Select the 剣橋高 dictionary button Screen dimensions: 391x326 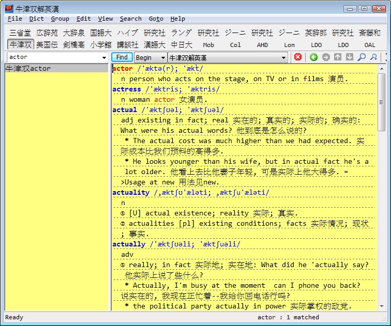[74, 44]
